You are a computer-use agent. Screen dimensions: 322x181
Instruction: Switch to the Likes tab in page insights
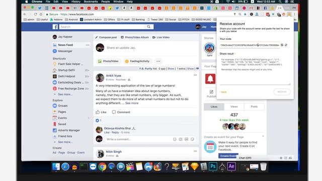click(214, 107)
